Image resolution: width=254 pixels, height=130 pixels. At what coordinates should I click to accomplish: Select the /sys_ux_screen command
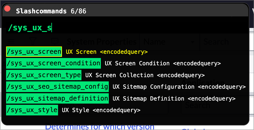pos(34,52)
